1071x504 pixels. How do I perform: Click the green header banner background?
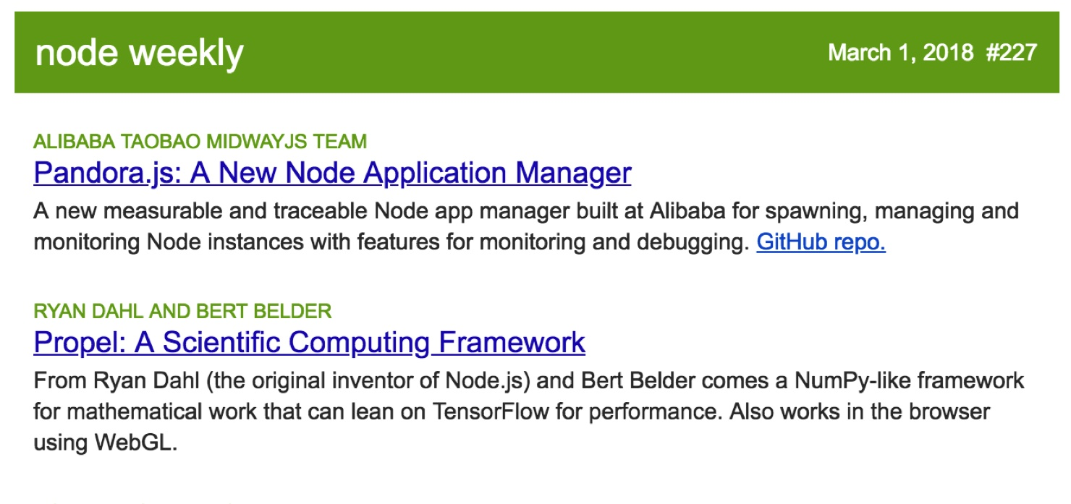click(535, 53)
